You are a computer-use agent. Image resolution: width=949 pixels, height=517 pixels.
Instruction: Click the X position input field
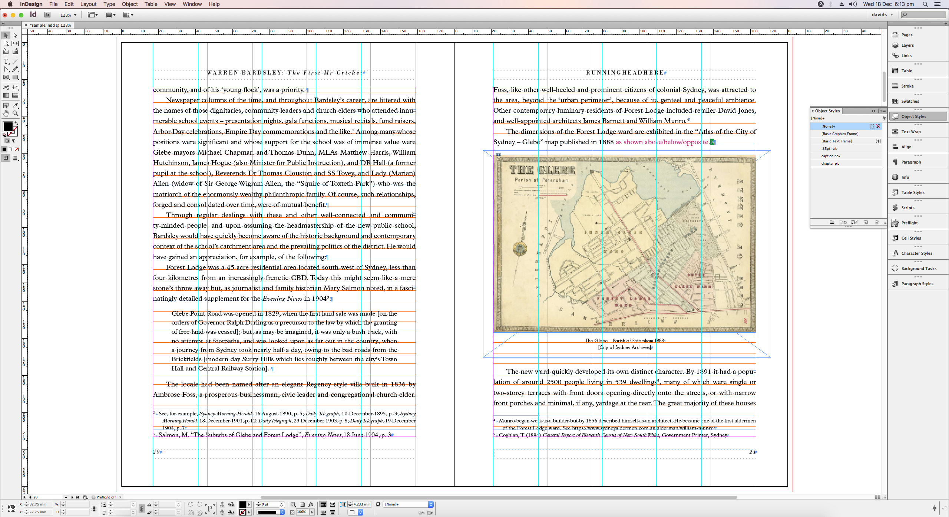coord(40,504)
